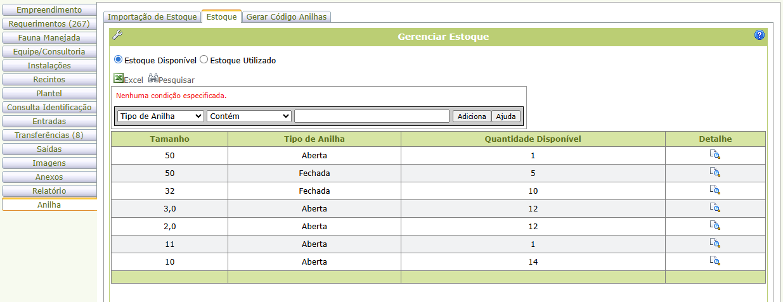
Task: Open the Tipo de Anilha filter dropdown
Action: [x=160, y=116]
